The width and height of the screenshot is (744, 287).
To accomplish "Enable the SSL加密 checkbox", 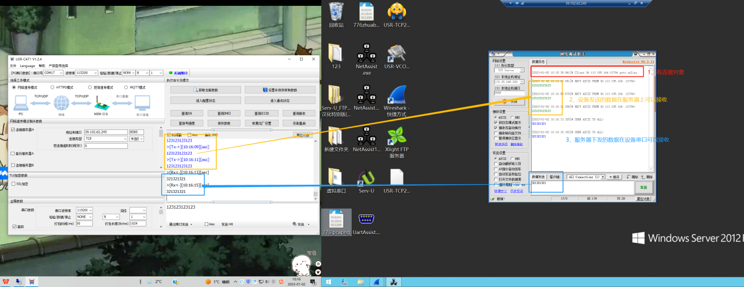I will [x=14, y=183].
